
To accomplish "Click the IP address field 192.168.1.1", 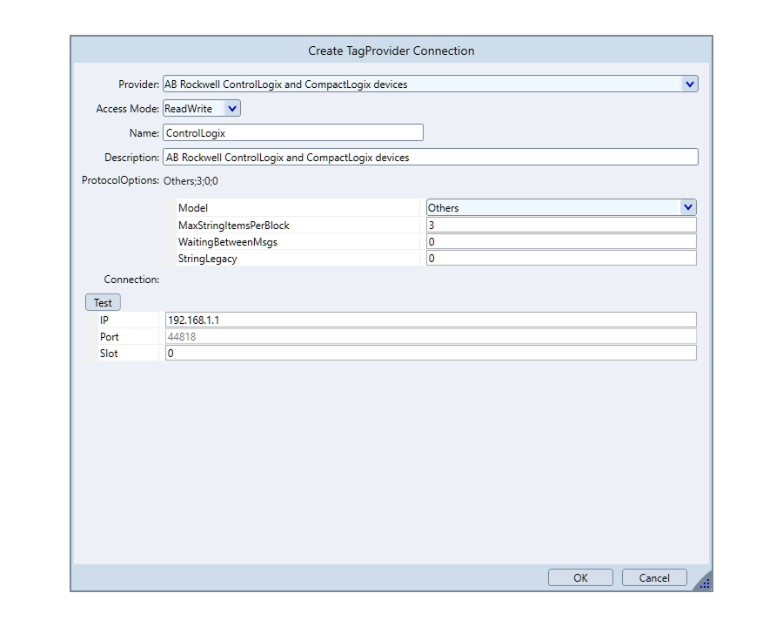I will [430, 320].
